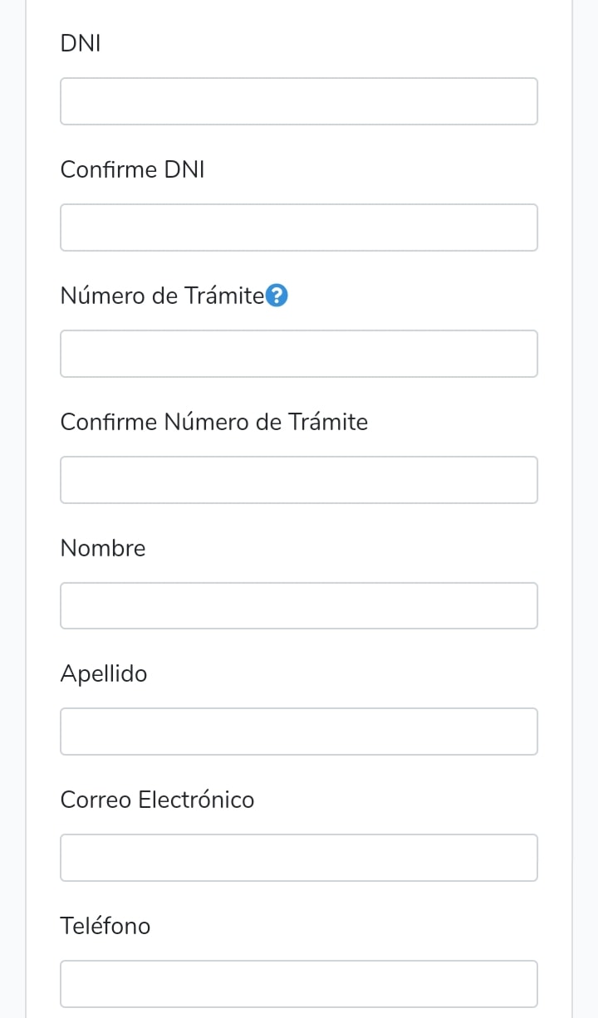Click gray page margin left of form

pos(12,498)
